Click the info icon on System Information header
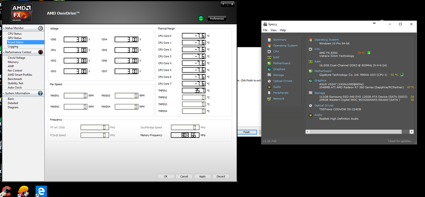 [x=41, y=93]
